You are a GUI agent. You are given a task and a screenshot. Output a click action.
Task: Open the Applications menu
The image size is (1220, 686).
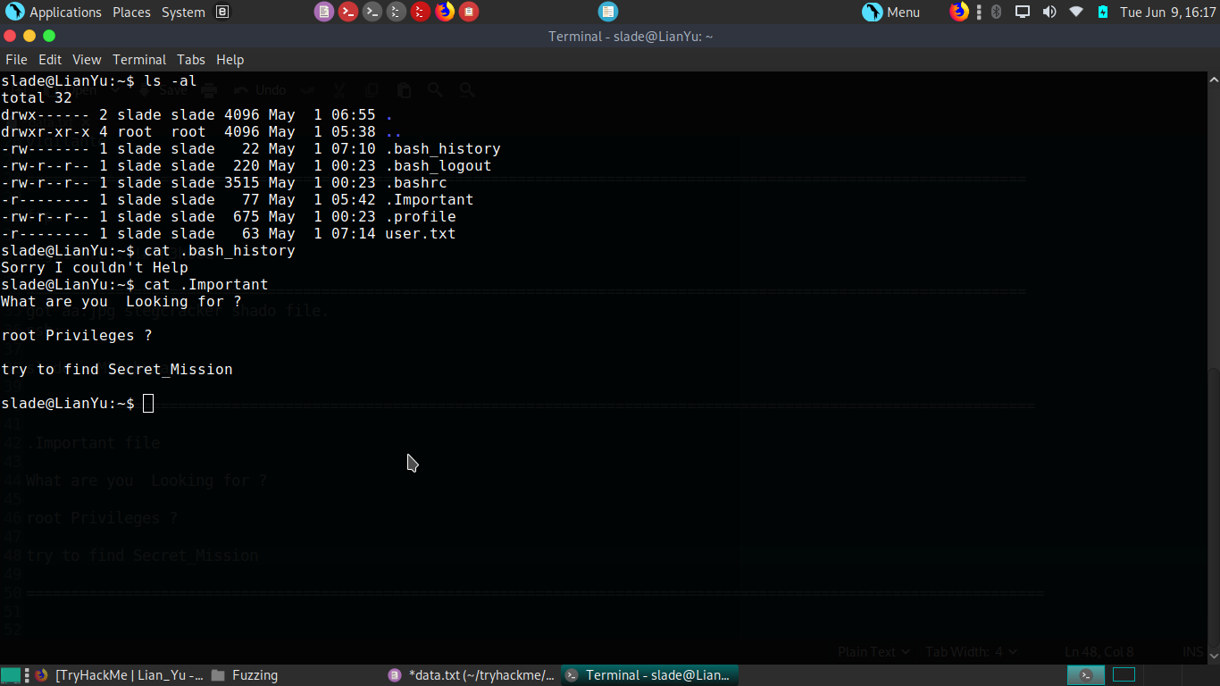coord(55,12)
